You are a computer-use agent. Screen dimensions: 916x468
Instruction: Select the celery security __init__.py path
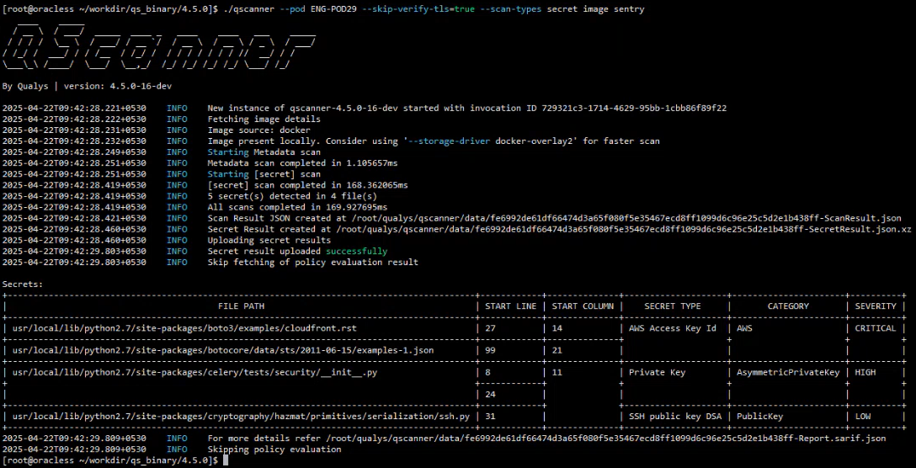click(194, 372)
